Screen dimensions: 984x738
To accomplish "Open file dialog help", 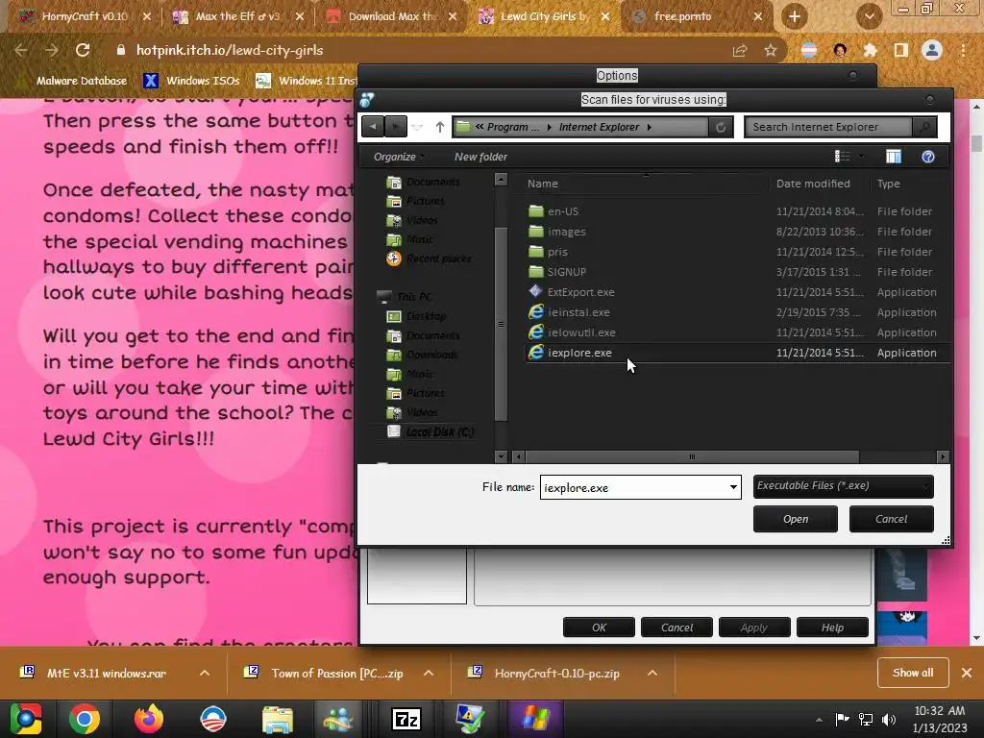I will click(x=928, y=157).
